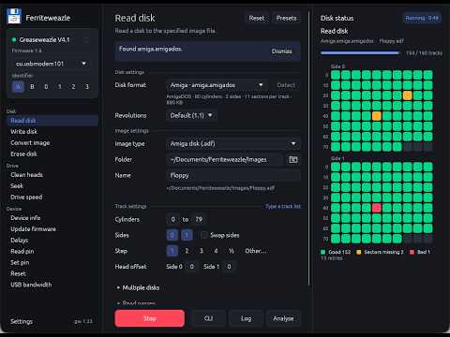Click the options icon right of Greaseweazle V4.1

tap(86, 40)
